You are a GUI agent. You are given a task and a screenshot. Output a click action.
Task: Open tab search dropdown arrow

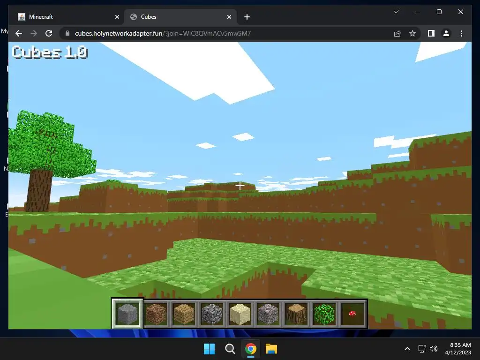click(396, 12)
